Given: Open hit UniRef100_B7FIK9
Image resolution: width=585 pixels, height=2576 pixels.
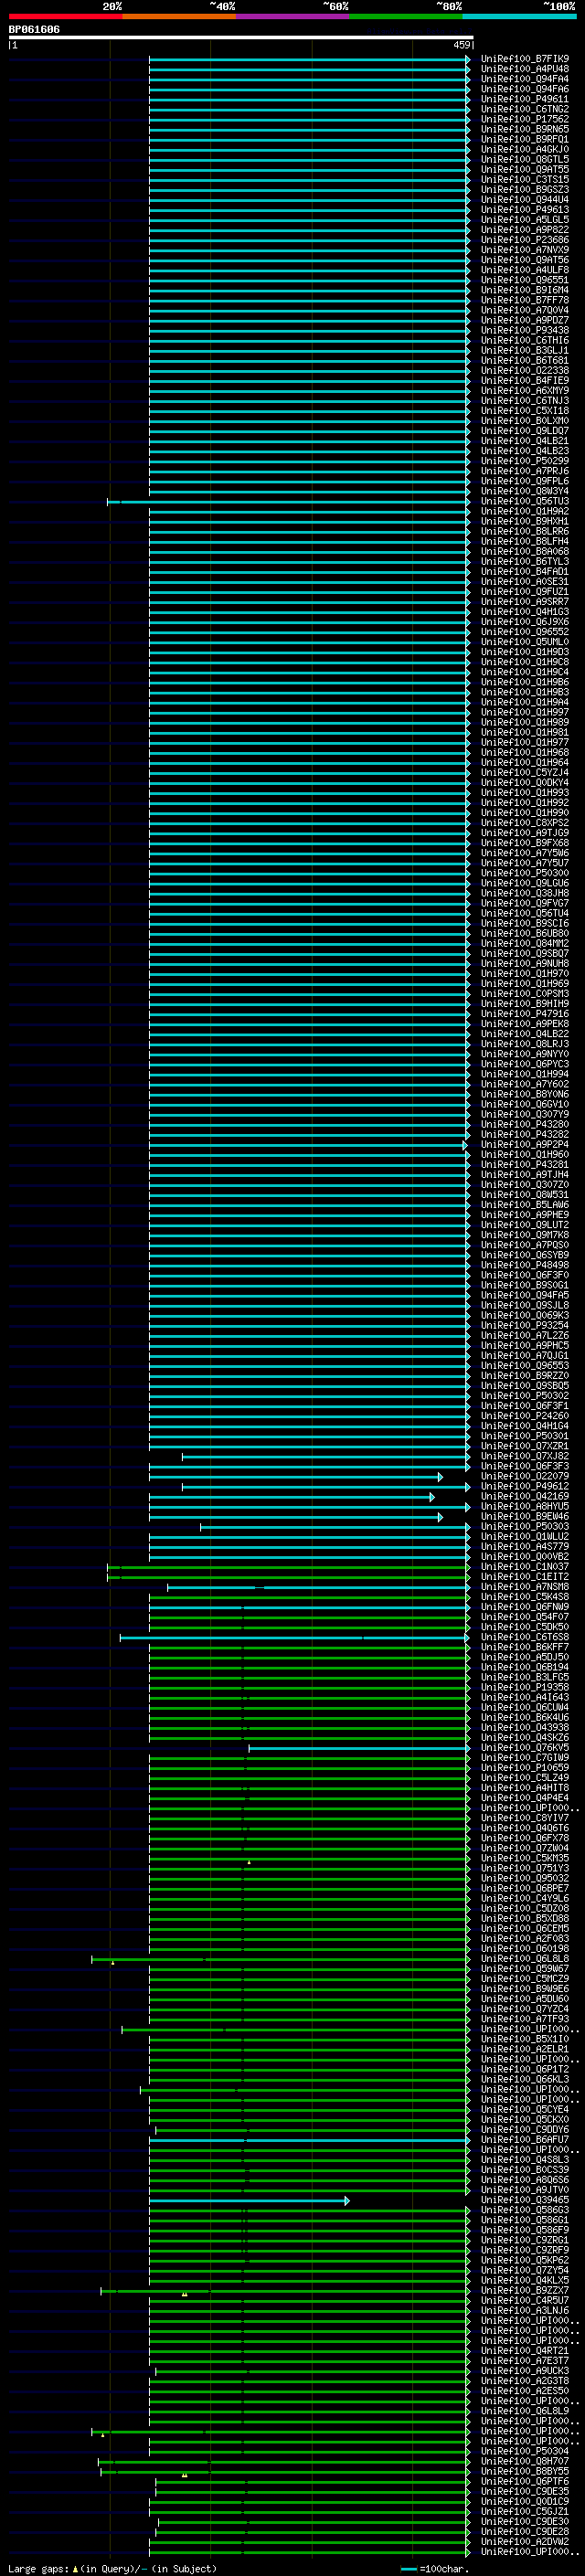Looking at the screenshot, I should coord(525,59).
